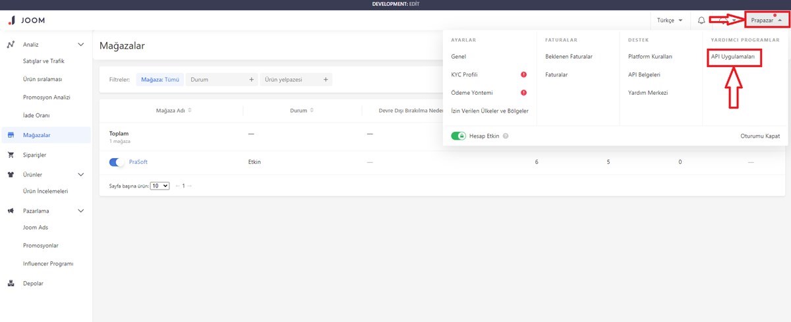This screenshot has width=791, height=322.
Task: Click the Mağaza: Tümü filter chip
Action: click(x=160, y=80)
